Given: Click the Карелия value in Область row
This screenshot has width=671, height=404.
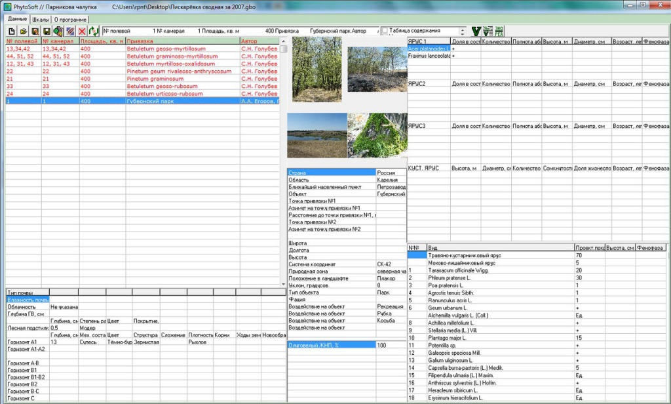Looking at the screenshot, I should pos(391,180).
